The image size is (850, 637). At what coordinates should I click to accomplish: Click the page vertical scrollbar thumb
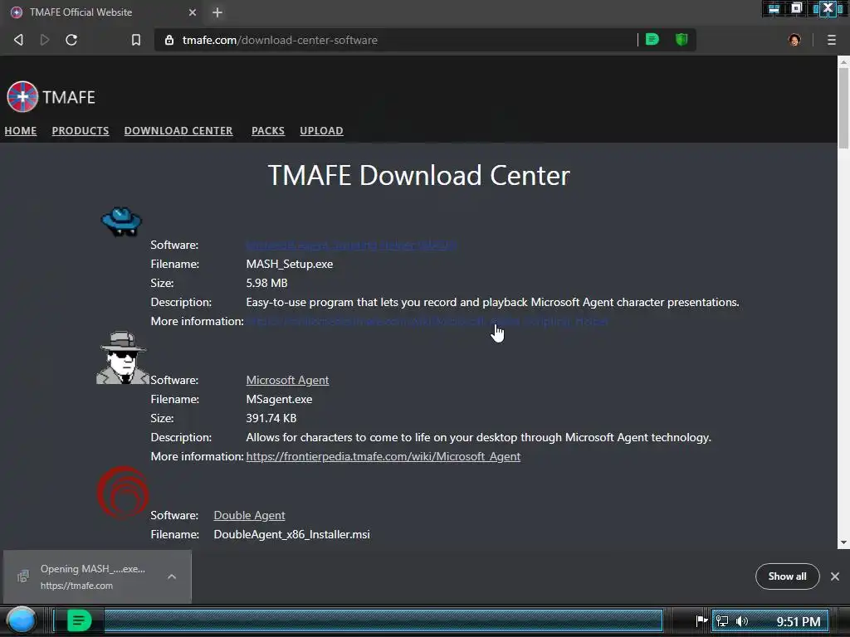(x=843, y=107)
